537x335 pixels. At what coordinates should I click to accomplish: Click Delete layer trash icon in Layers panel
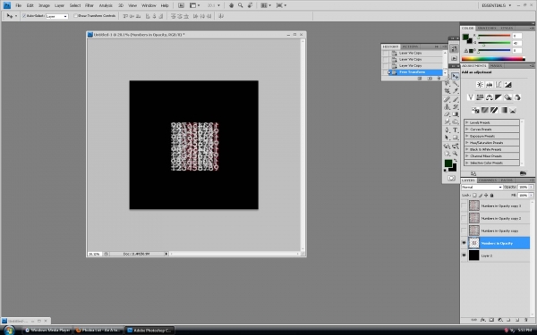[525, 320]
